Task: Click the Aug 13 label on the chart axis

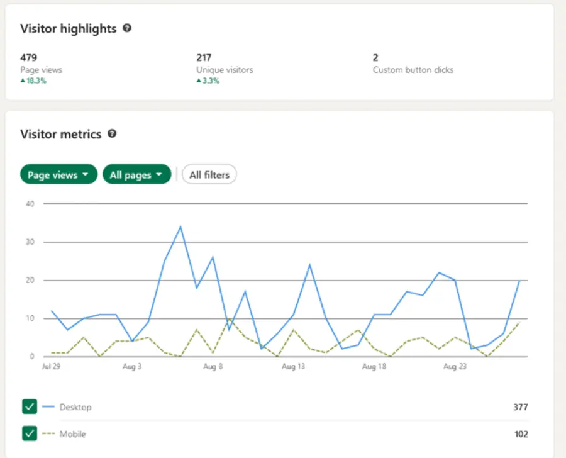Action: click(x=292, y=366)
